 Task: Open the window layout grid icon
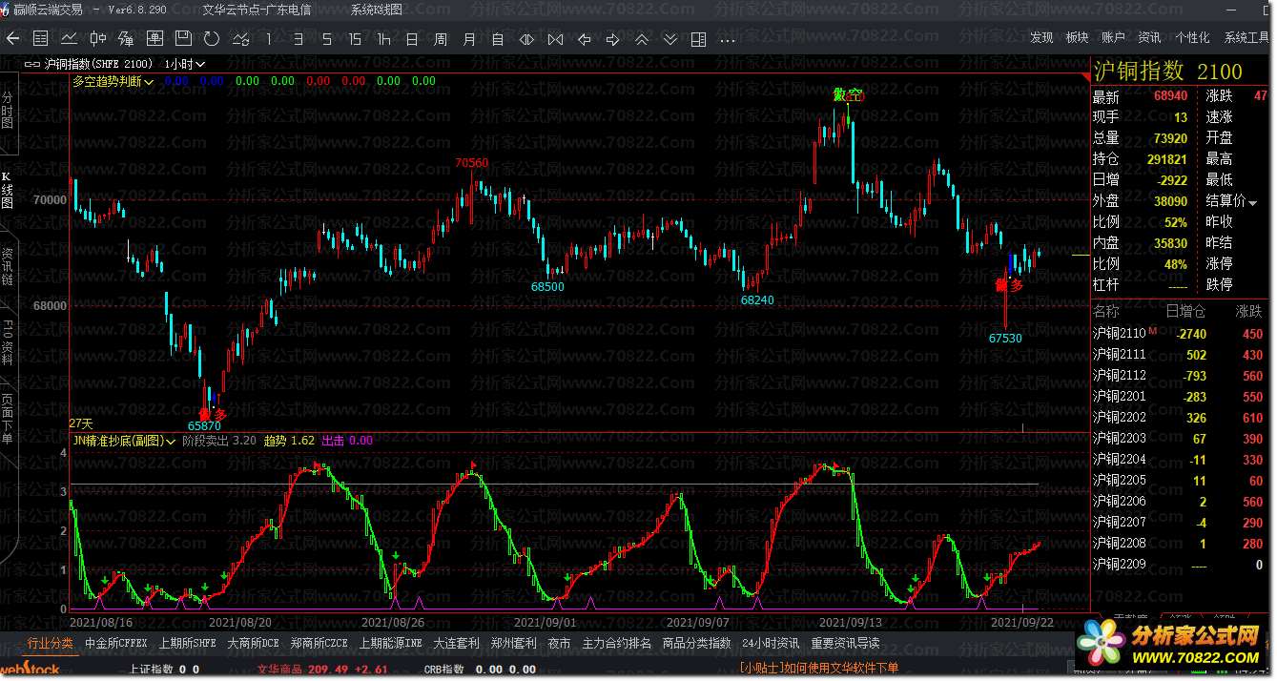(698, 39)
